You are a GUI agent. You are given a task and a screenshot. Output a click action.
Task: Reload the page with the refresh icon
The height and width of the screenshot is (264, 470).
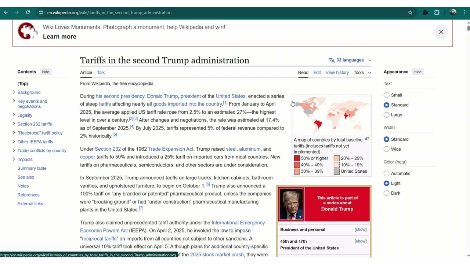coord(28,12)
